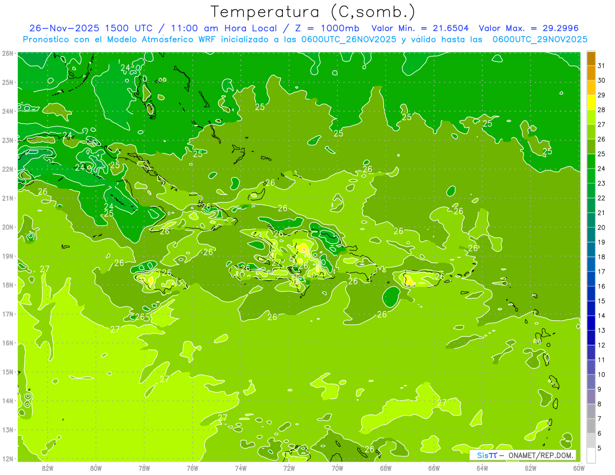Click the '20N' latitude axis label

coord(7,227)
